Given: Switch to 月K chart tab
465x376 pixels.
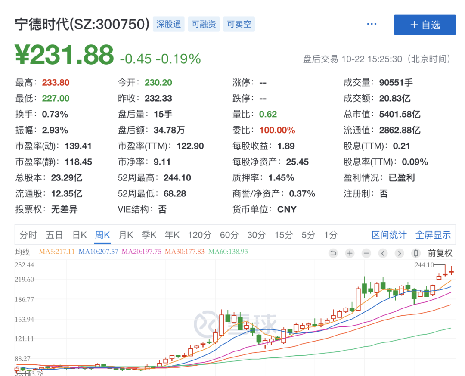Looking at the screenshot, I should point(126,235).
